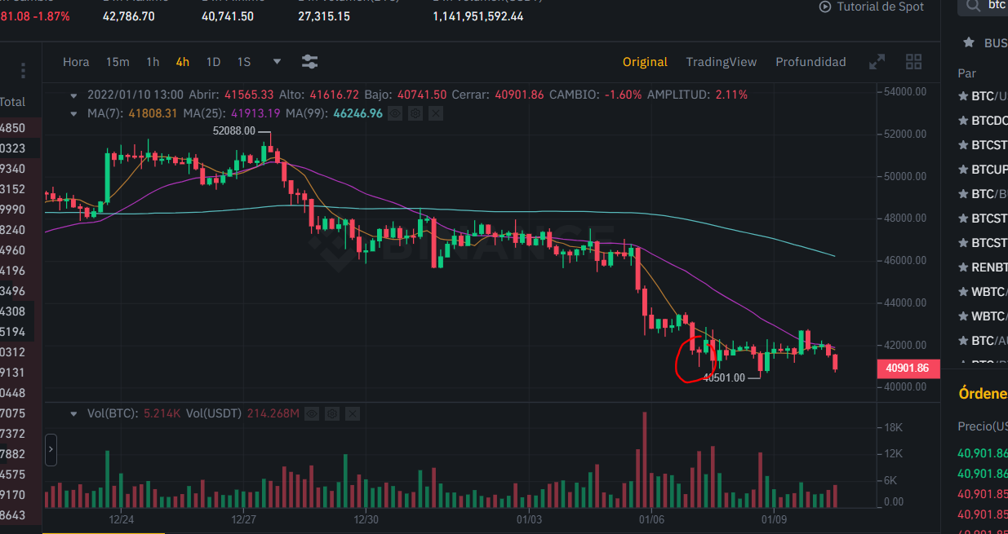Expand the left panel arrow handle
1008x534 pixels.
click(x=51, y=449)
